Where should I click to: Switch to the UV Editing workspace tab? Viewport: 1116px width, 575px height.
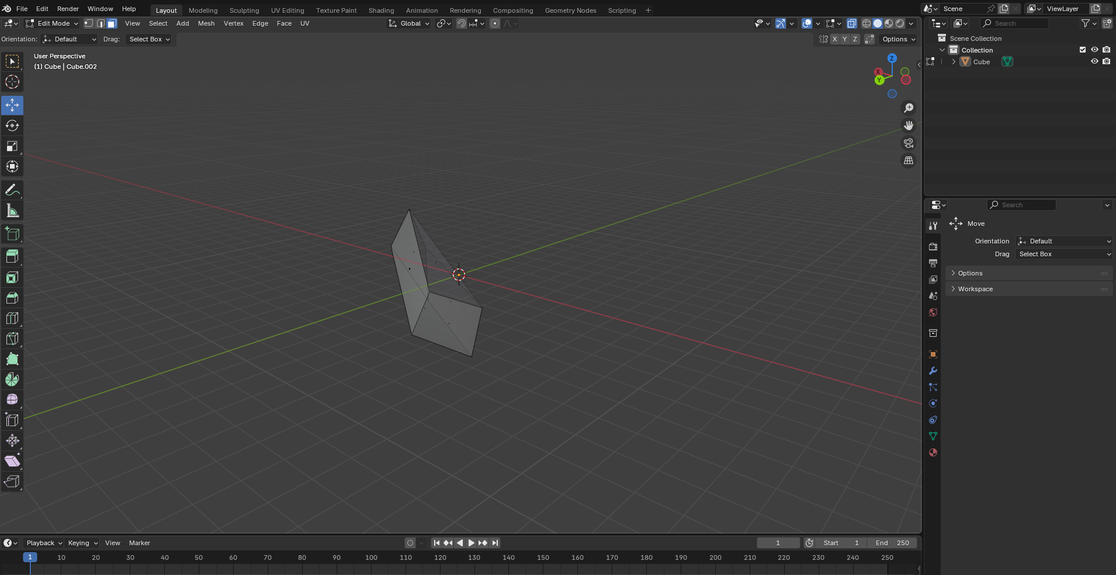pos(287,10)
